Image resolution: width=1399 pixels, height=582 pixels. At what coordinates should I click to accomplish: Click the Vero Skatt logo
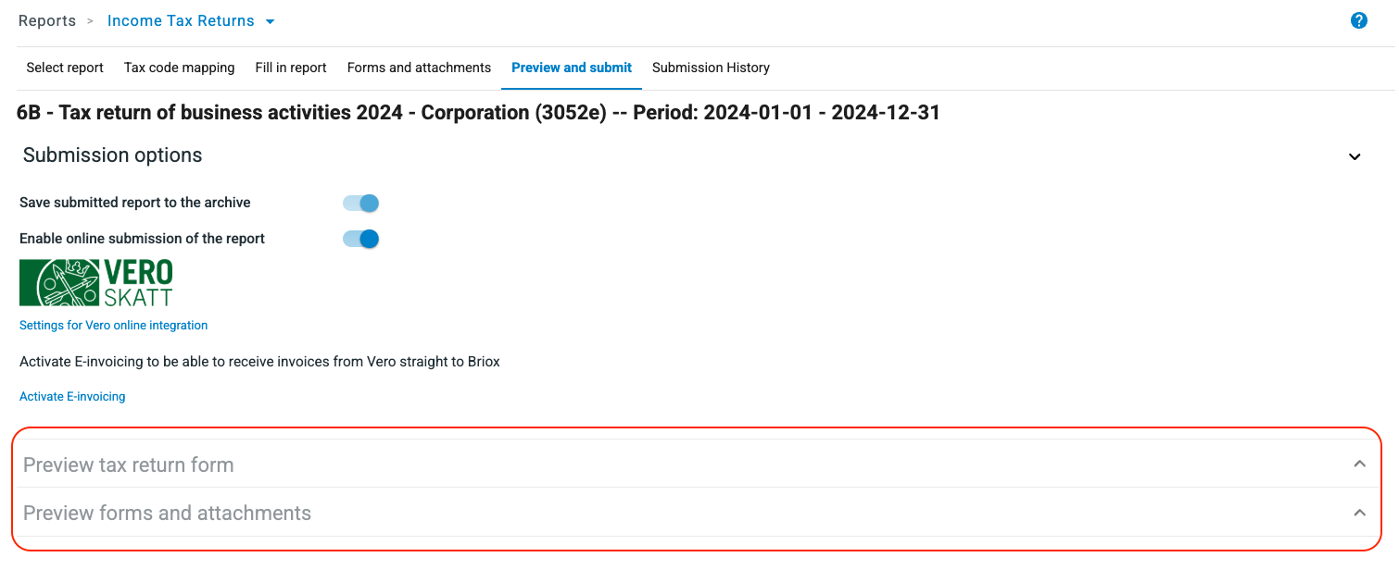(95, 282)
